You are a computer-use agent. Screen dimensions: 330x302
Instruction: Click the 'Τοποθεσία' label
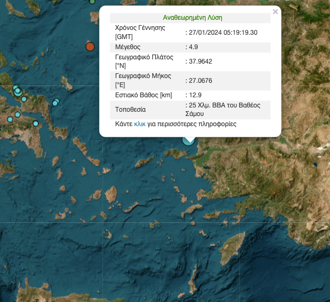pyautogui.click(x=130, y=110)
